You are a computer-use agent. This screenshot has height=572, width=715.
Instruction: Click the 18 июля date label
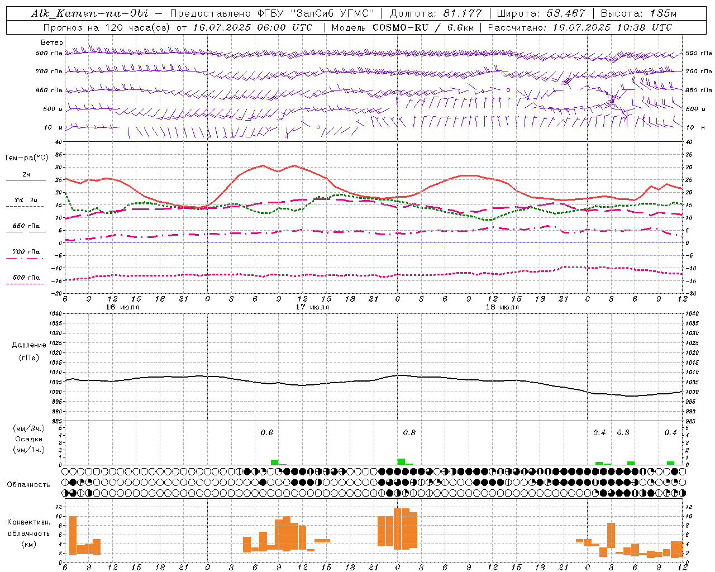(x=502, y=307)
